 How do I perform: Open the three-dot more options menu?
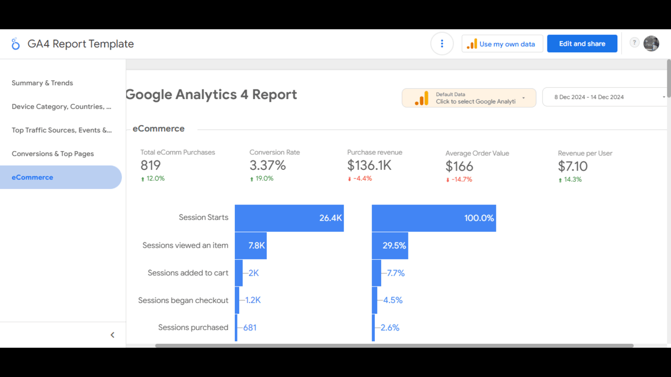[441, 44]
